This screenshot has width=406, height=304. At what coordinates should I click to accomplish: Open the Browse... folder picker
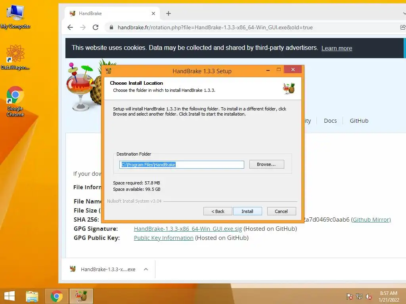pyautogui.click(x=266, y=164)
